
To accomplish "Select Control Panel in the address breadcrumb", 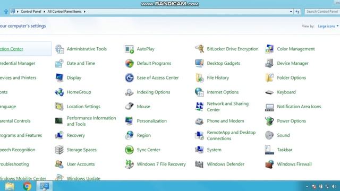I will point(31,12).
